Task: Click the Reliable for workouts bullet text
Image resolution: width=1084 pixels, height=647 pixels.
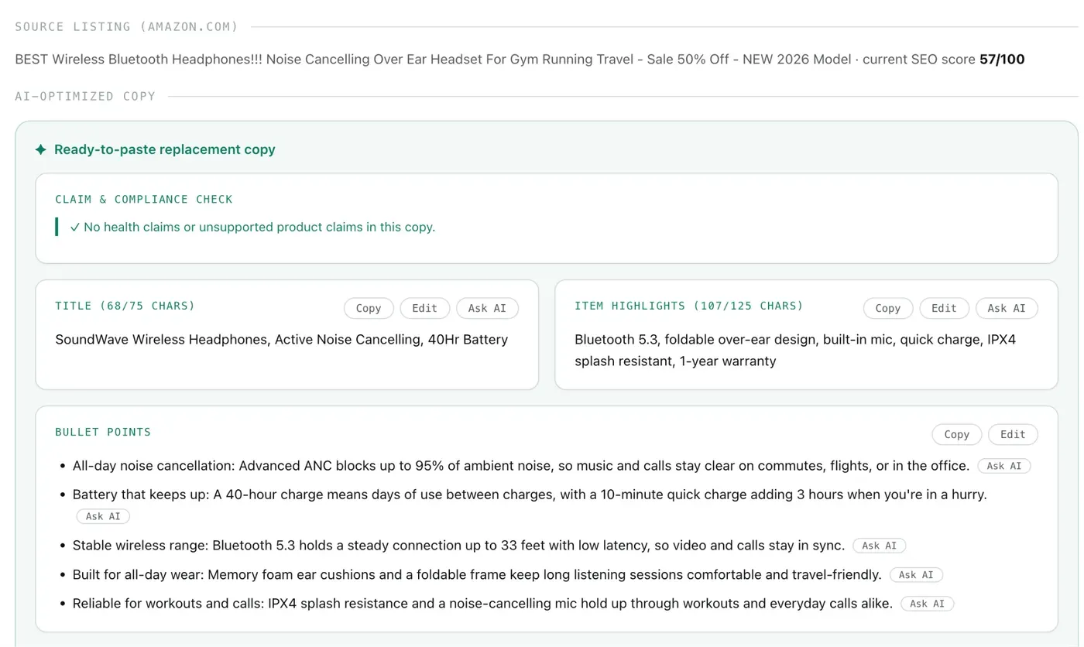Action: pos(482,604)
